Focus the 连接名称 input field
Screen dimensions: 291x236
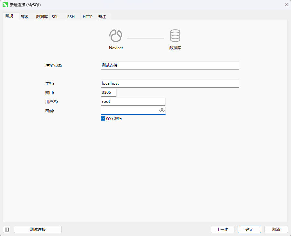pyautogui.click(x=170, y=65)
